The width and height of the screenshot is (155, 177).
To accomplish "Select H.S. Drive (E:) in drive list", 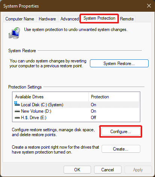I will [77, 118].
